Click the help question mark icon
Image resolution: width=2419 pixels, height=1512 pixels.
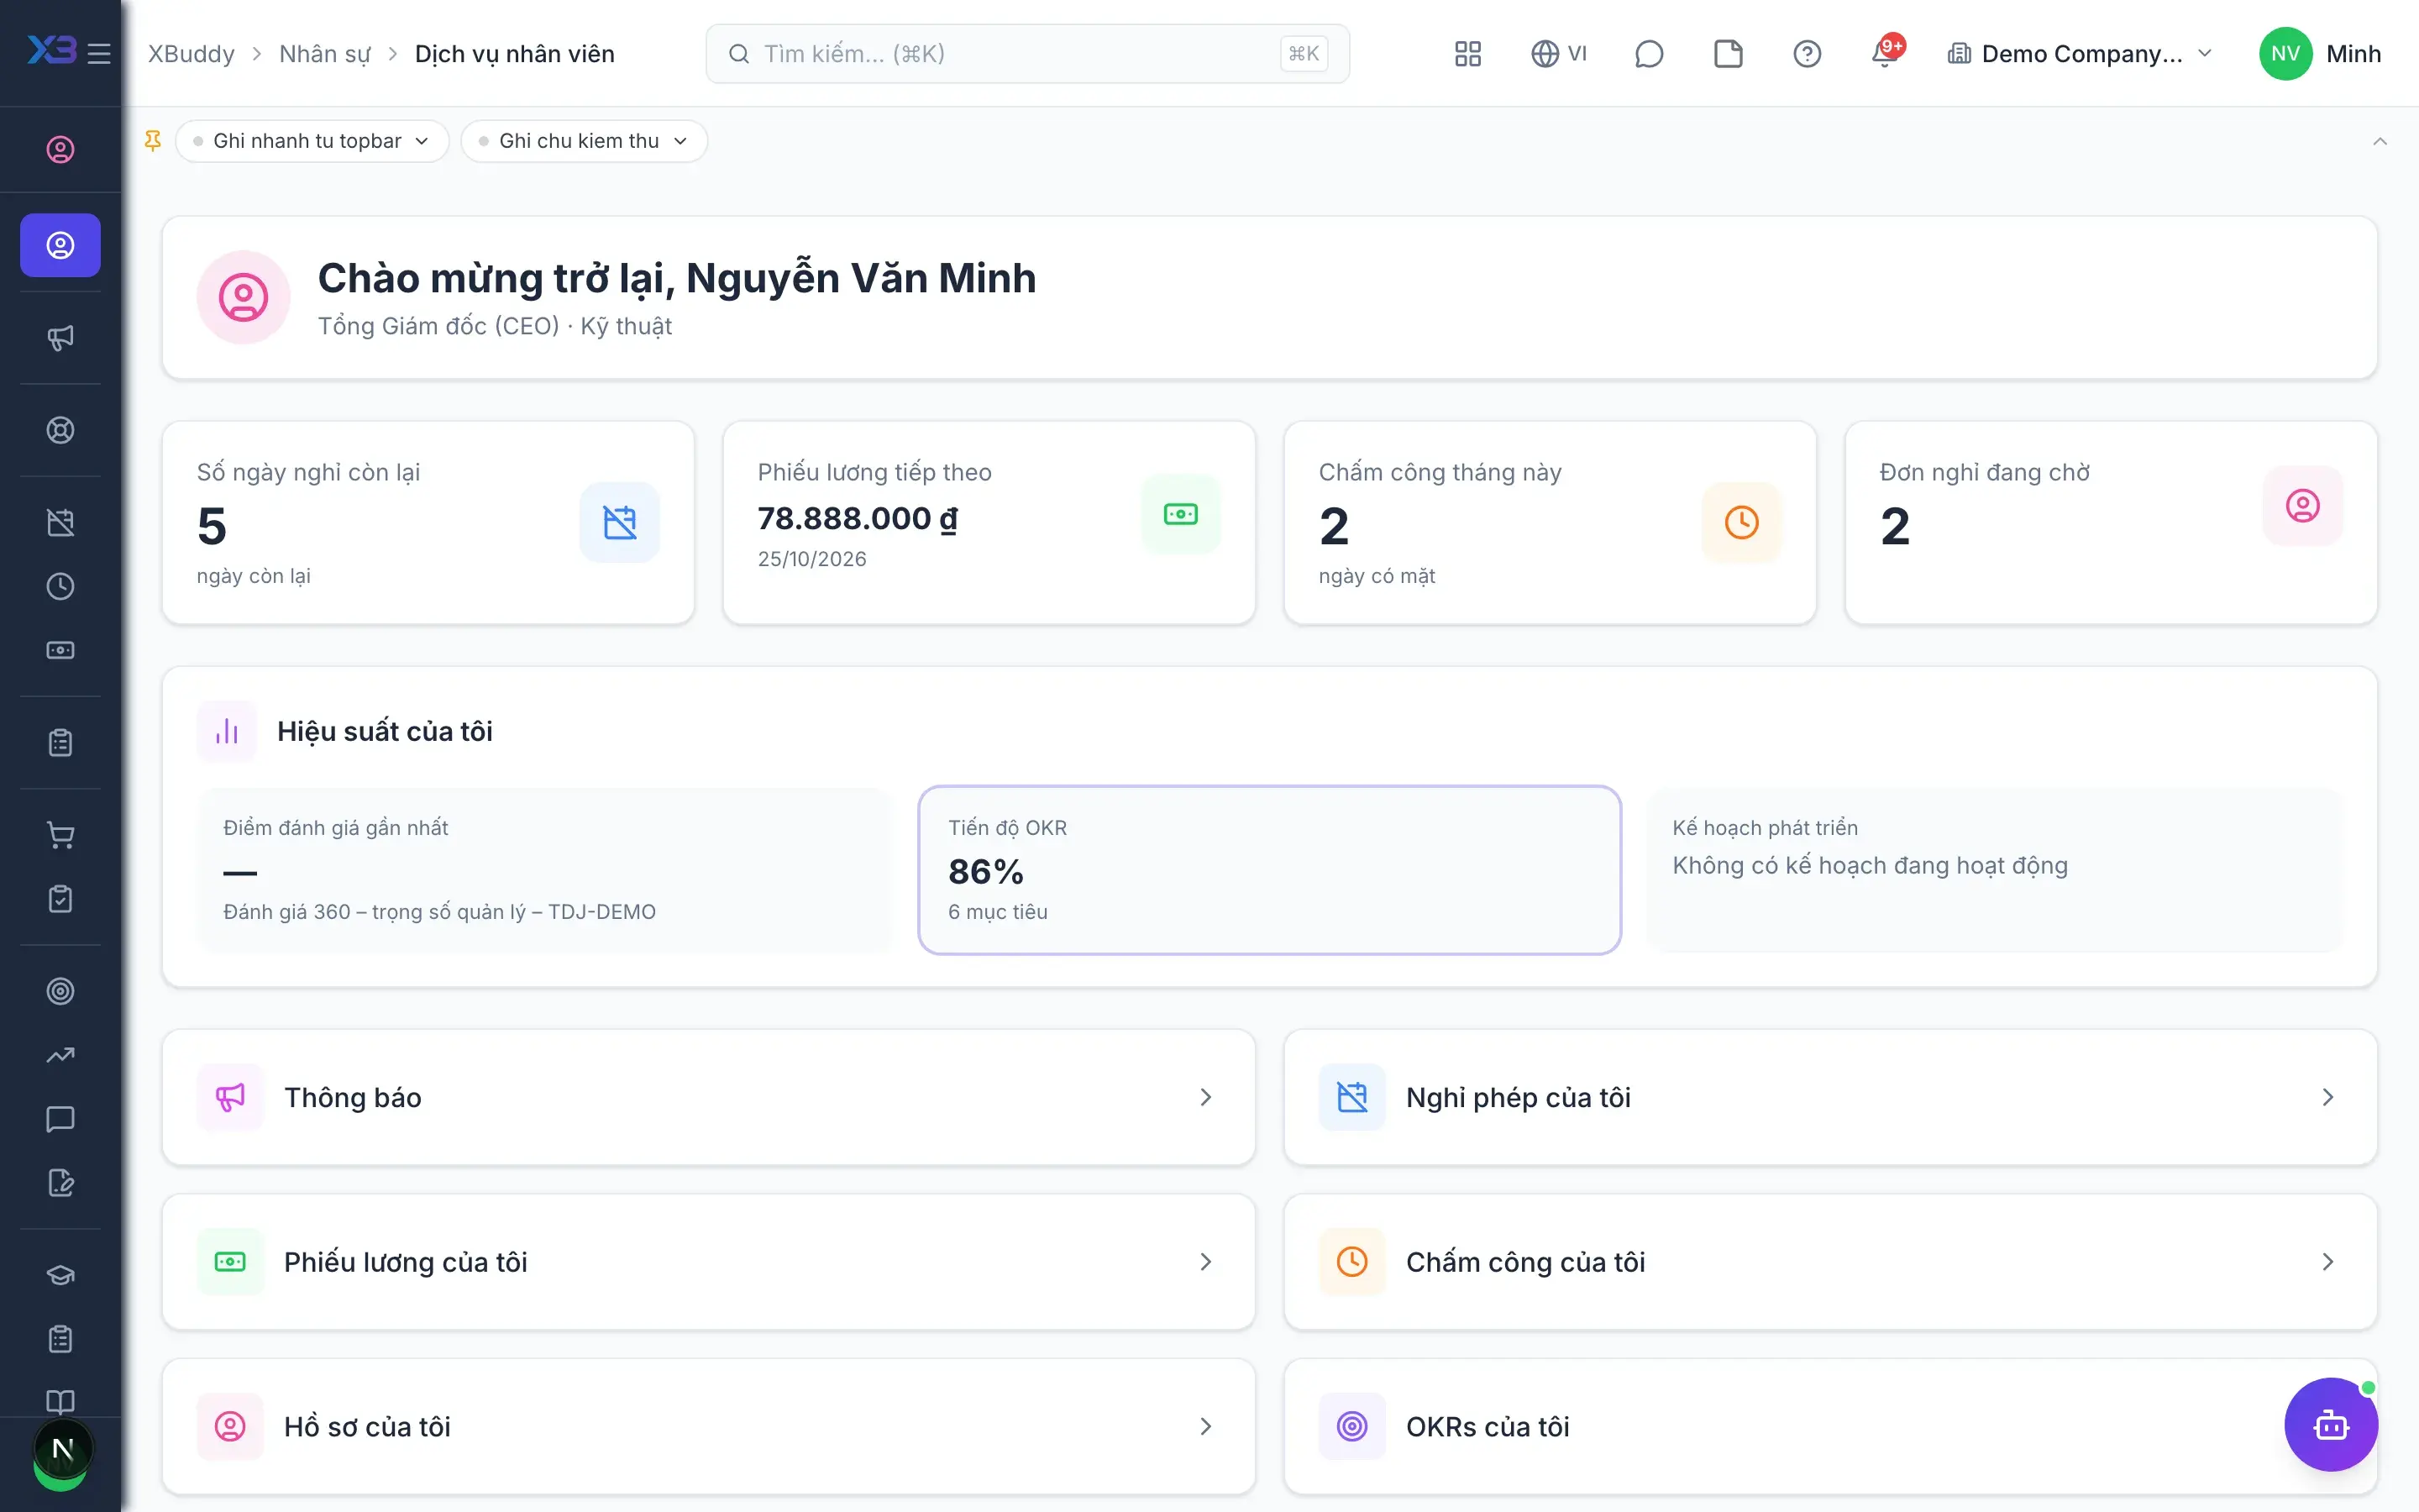click(1806, 54)
